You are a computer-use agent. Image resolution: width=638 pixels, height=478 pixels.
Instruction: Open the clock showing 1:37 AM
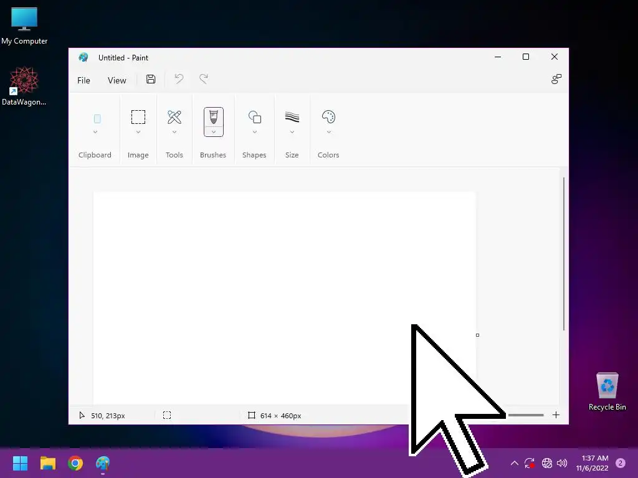click(592, 463)
